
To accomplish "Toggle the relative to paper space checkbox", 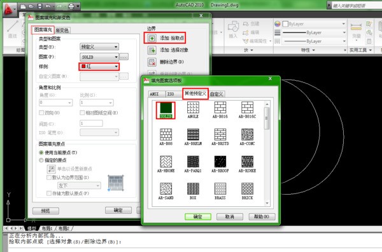I will pos(82,113).
